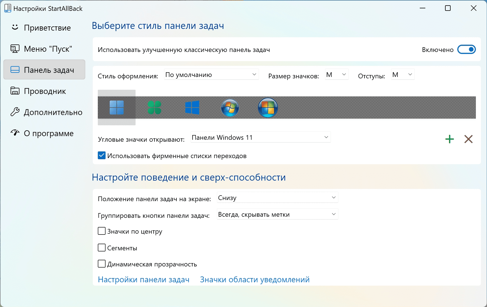487x307 pixels.
Task: Open the Стиль оформления dropdown
Action: (211, 74)
